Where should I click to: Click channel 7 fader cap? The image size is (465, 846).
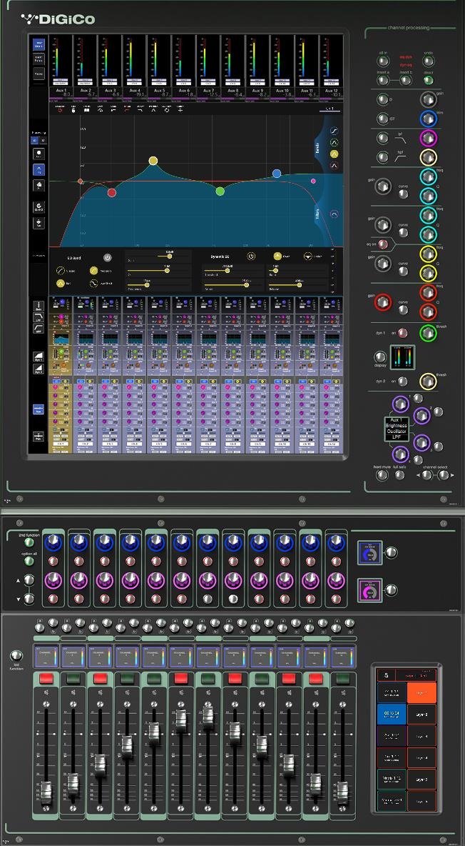(208, 718)
